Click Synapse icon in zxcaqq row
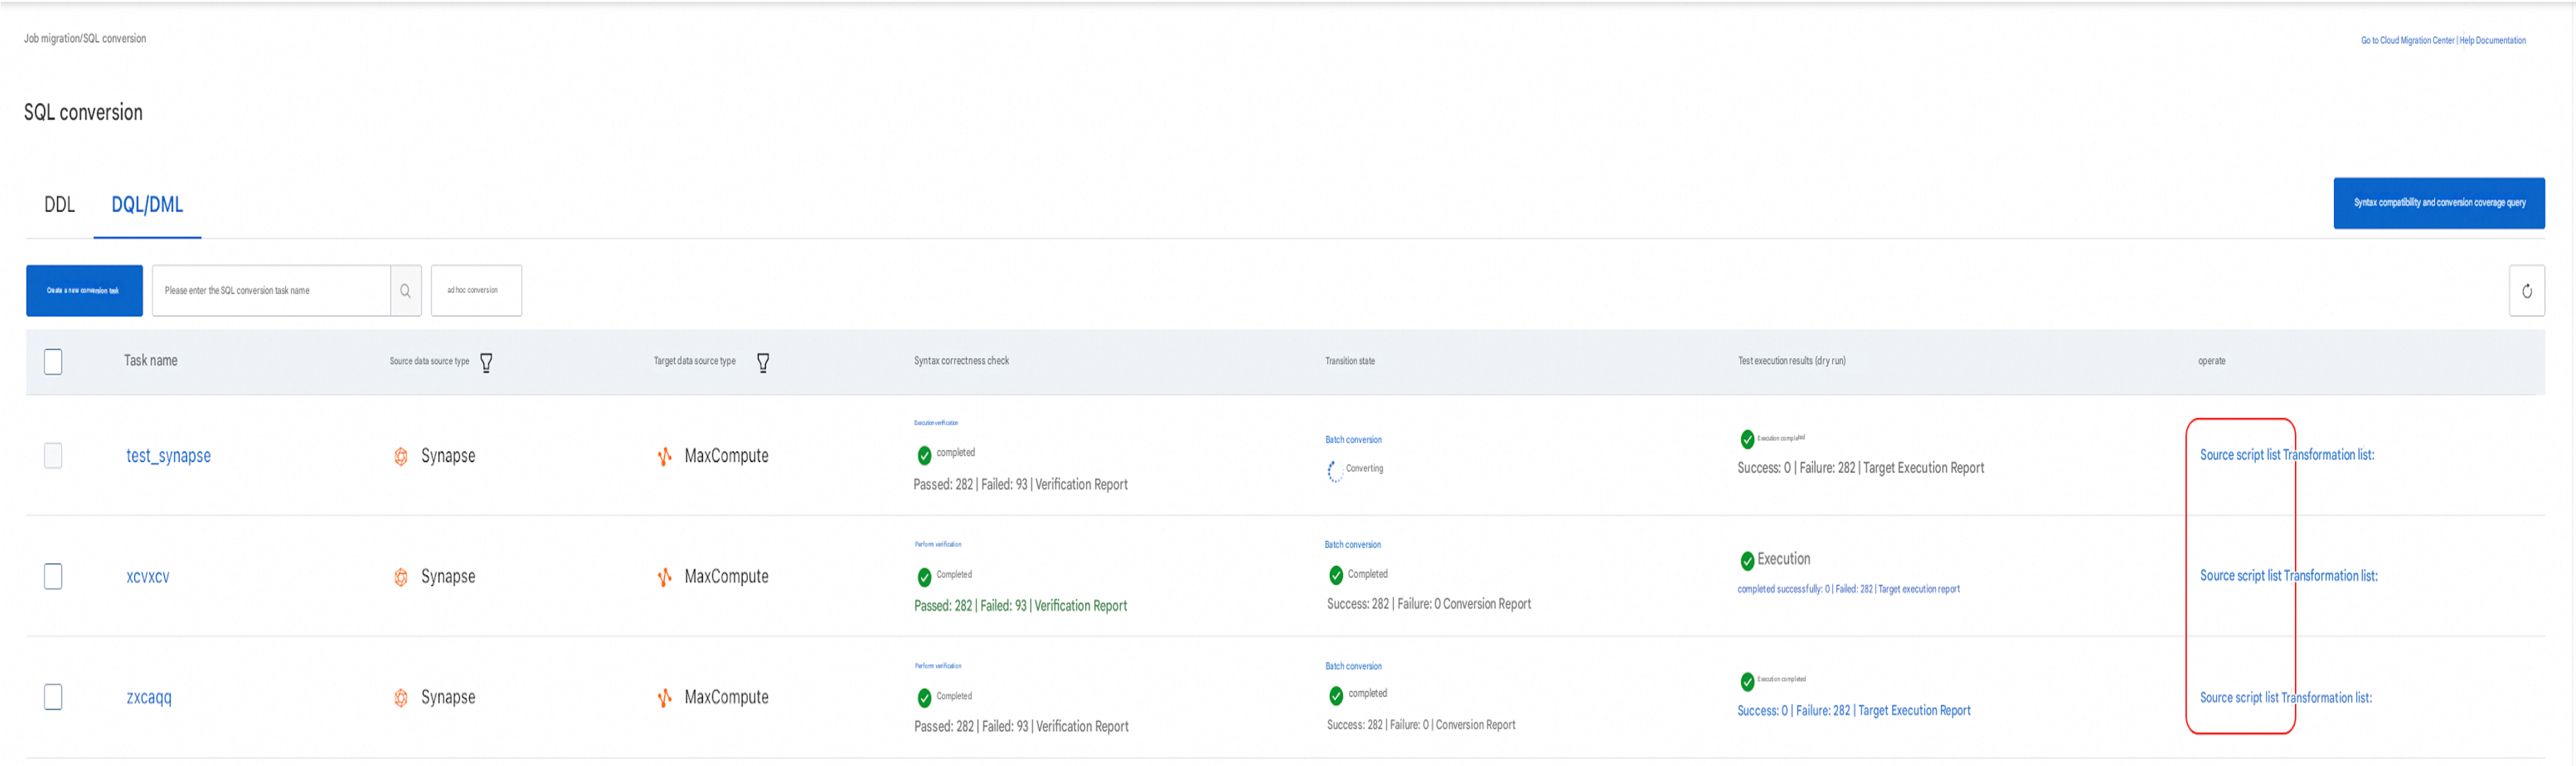The image size is (2576, 766). (x=401, y=698)
